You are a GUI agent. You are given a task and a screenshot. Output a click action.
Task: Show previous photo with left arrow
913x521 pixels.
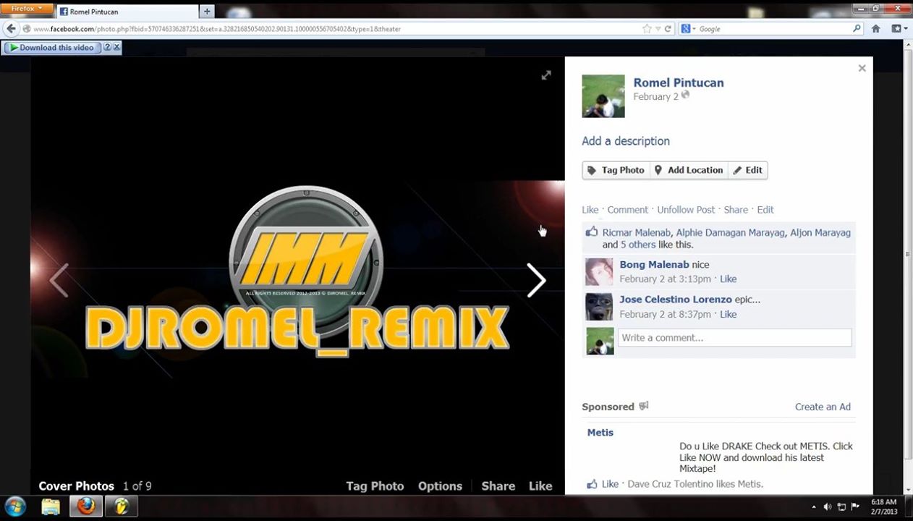59,280
